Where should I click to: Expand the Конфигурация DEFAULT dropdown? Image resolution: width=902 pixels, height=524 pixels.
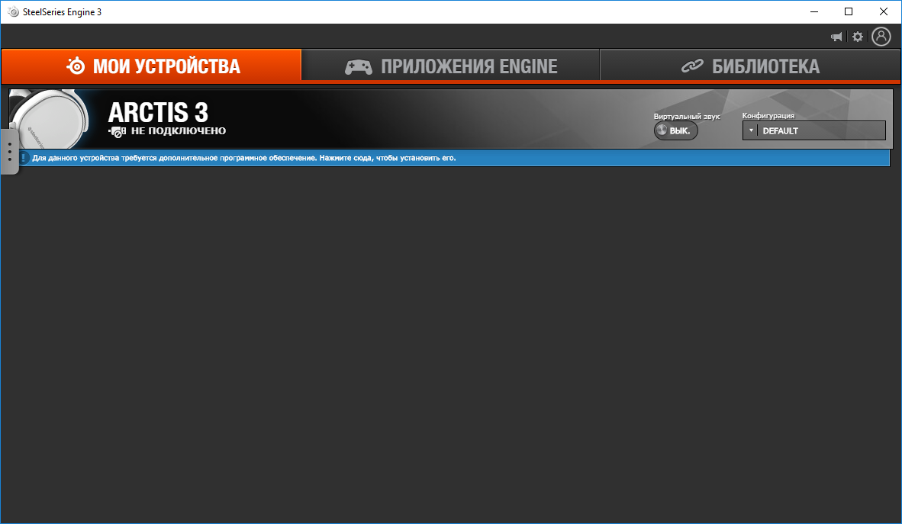[x=814, y=130]
